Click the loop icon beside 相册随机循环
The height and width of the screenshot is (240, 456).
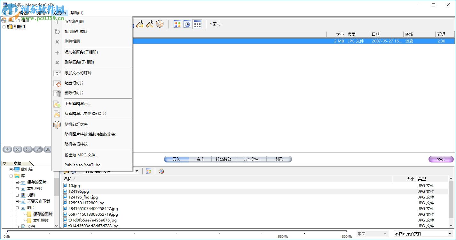tap(57, 32)
